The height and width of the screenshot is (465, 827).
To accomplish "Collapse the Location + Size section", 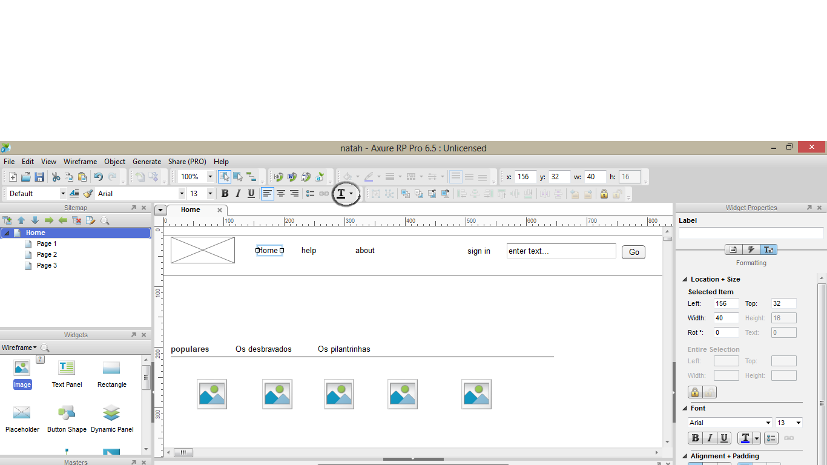I will point(685,279).
